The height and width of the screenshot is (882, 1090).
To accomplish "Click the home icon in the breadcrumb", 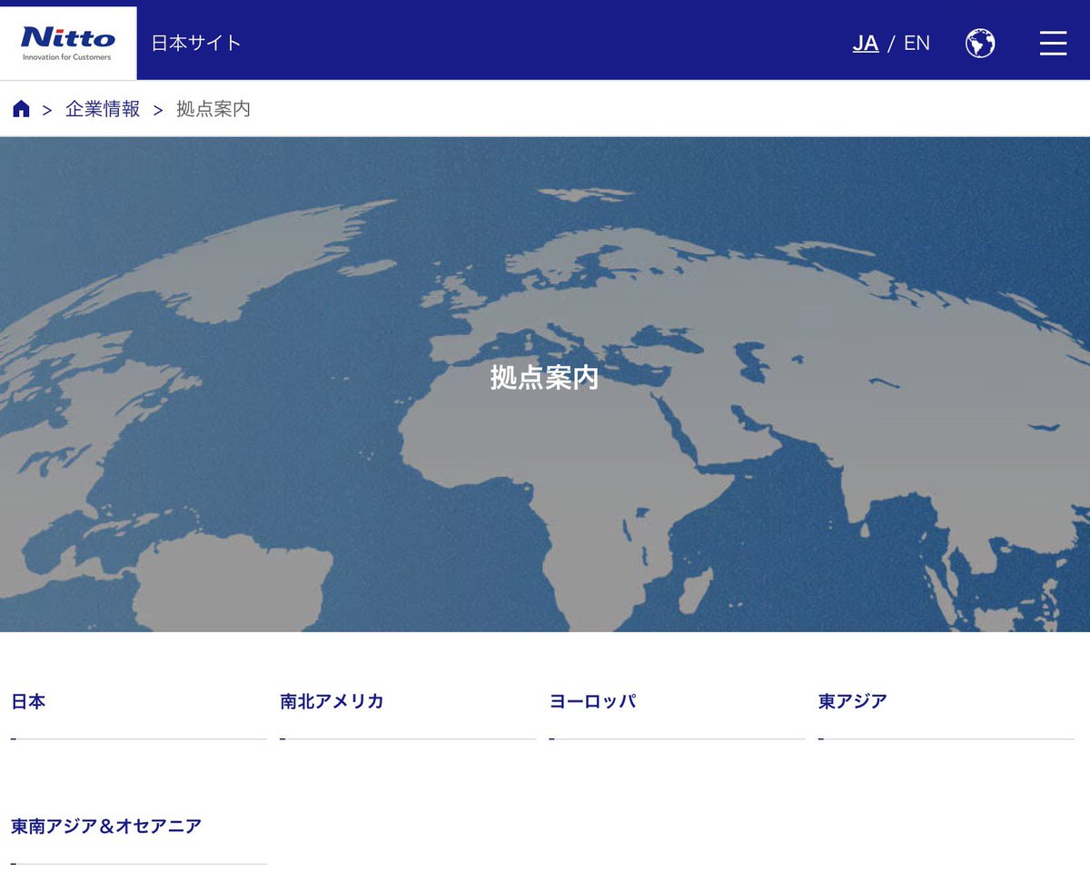I will [x=21, y=108].
